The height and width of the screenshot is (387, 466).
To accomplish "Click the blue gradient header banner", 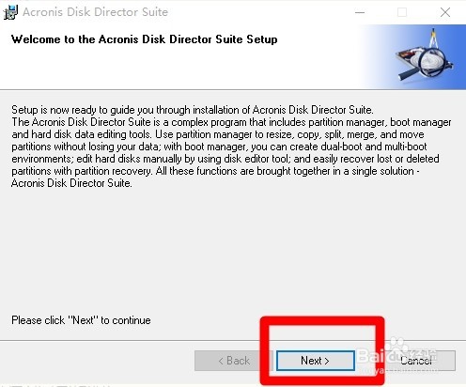I will click(412, 57).
